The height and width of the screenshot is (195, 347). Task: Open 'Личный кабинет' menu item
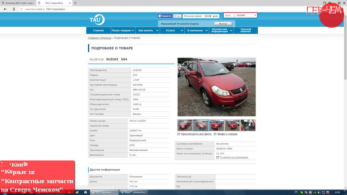coord(246,30)
